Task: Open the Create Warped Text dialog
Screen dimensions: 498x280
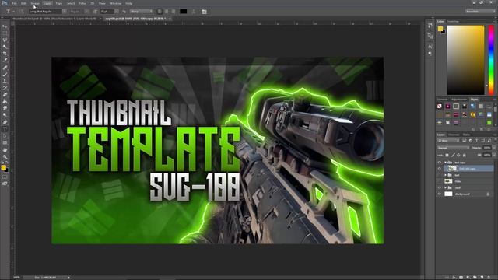Action: pos(194,12)
